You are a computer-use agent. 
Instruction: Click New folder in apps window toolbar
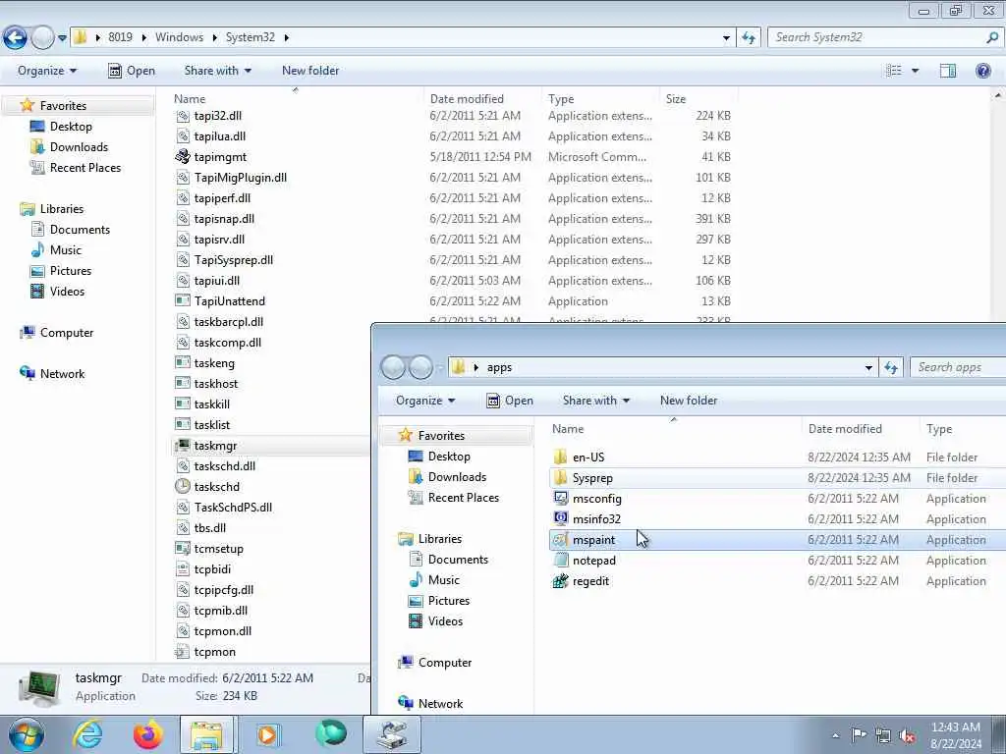click(689, 401)
